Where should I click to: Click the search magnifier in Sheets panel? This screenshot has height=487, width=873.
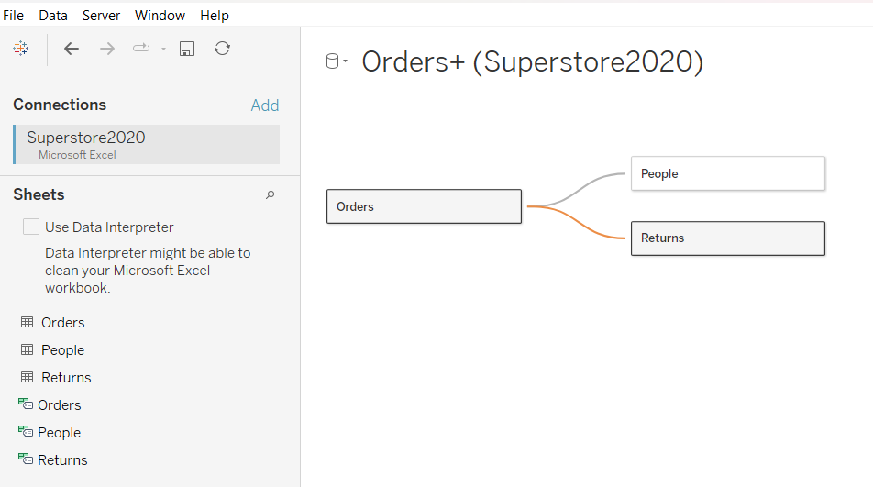[270, 194]
